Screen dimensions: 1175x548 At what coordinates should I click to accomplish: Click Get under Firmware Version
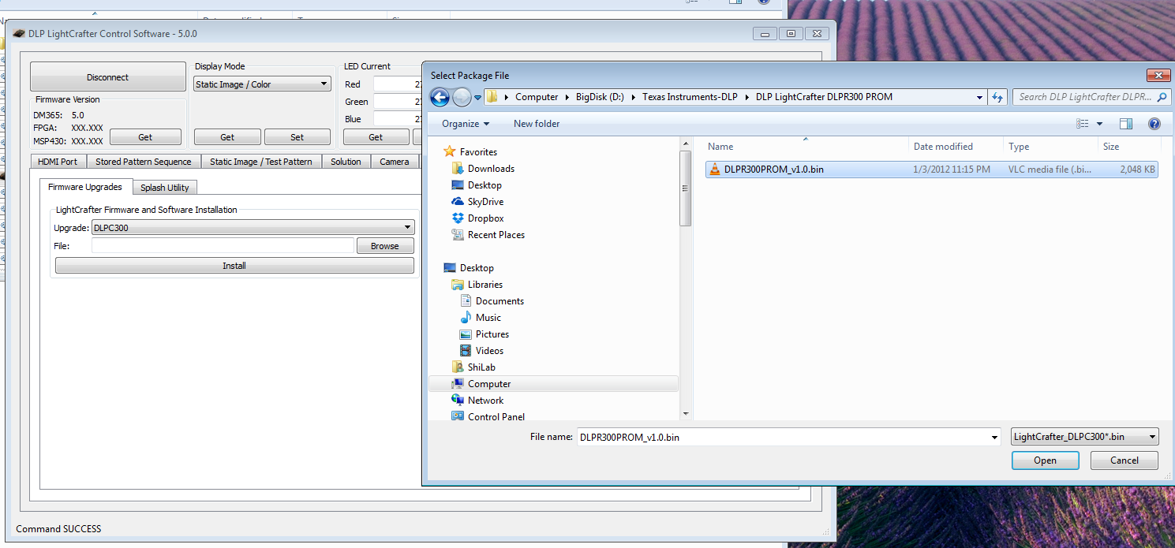pos(145,137)
